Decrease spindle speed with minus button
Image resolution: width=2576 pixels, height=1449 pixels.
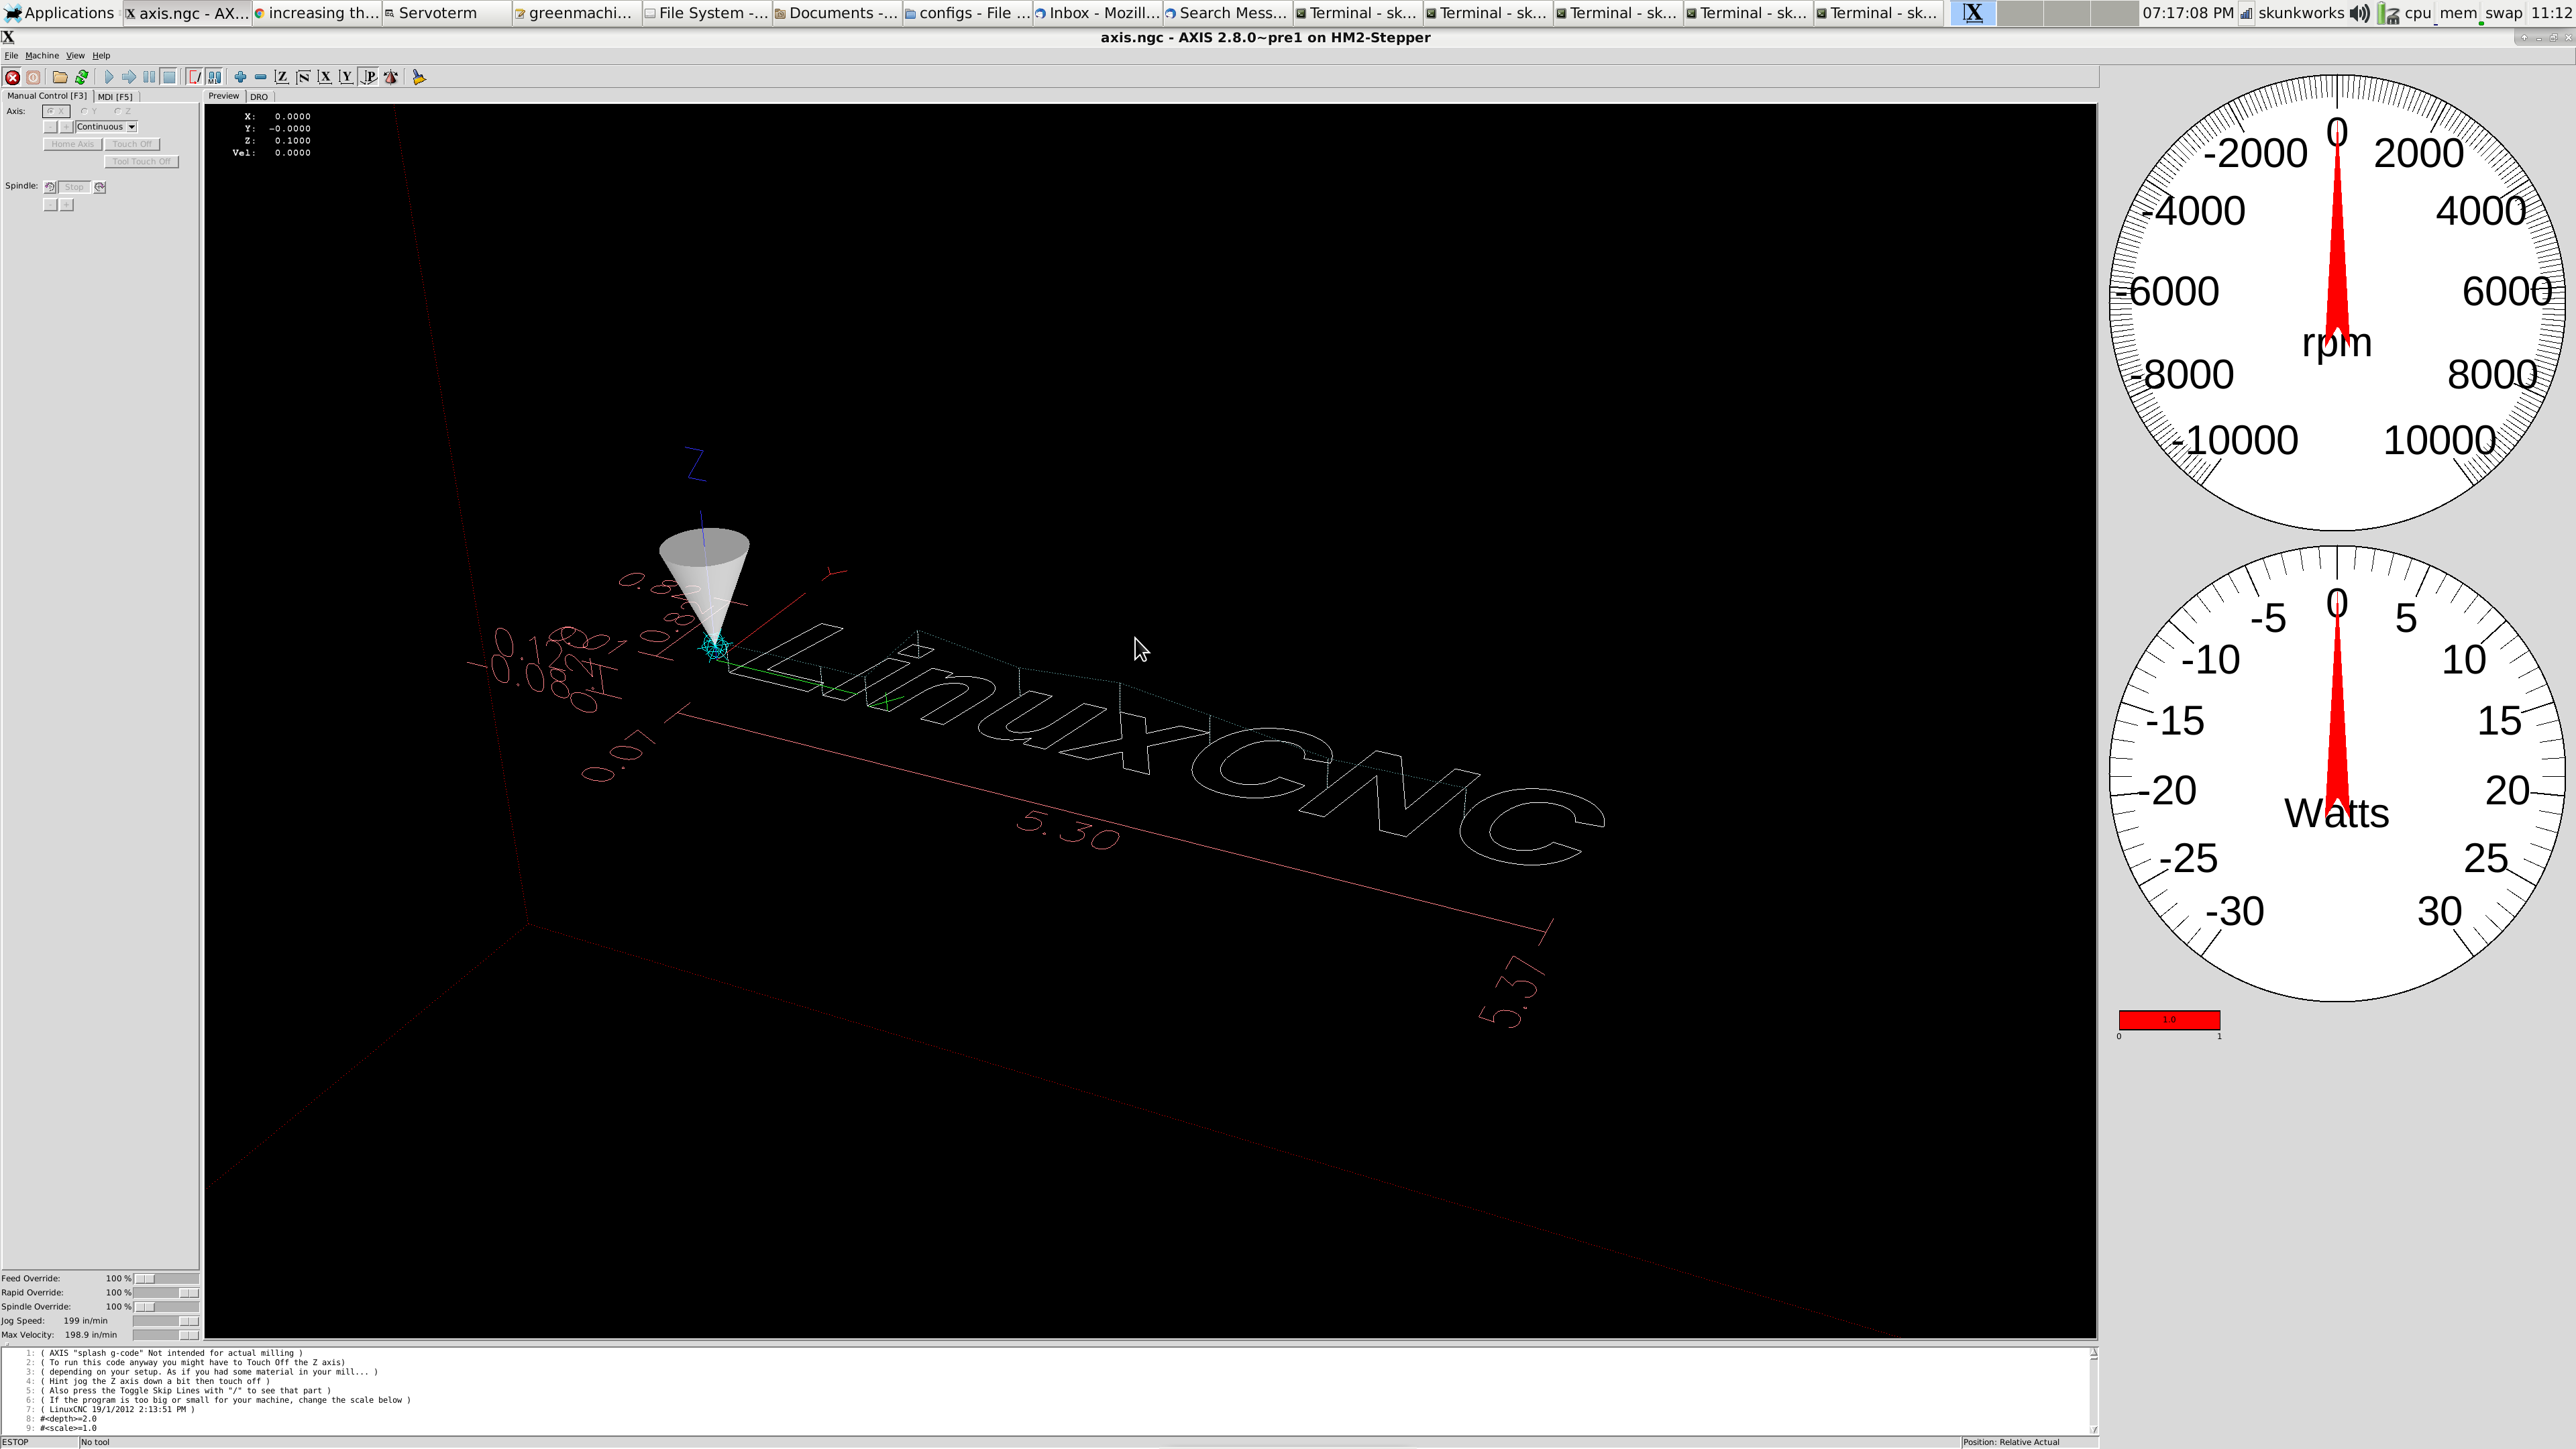(51, 205)
